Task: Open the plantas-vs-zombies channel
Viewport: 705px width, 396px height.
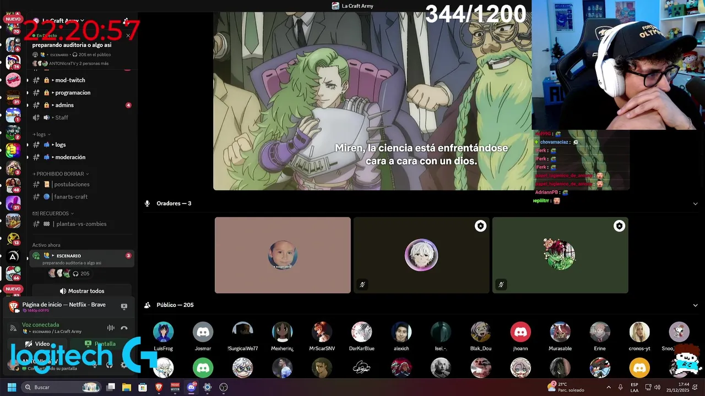Action: (x=82, y=224)
